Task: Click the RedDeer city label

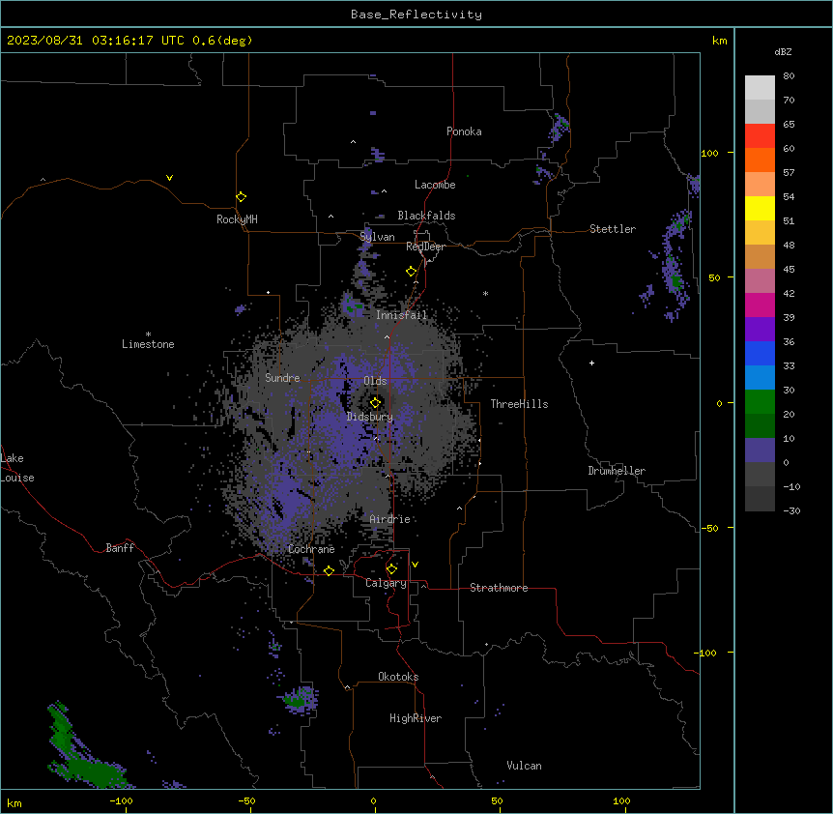Action: [x=425, y=247]
